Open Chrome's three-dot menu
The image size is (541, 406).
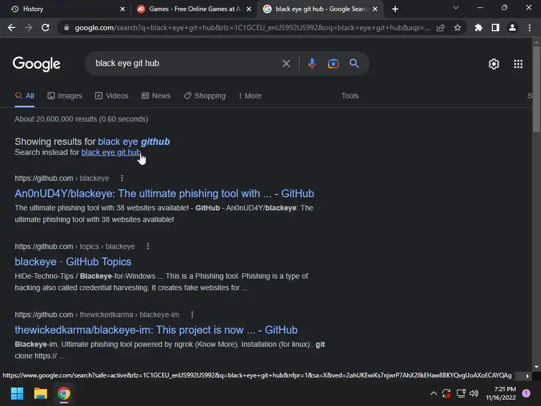click(x=529, y=27)
